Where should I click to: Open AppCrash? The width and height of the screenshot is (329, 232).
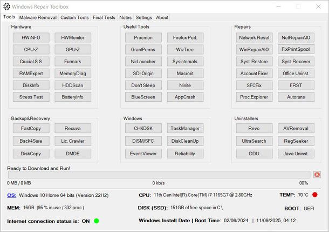[x=185, y=97]
